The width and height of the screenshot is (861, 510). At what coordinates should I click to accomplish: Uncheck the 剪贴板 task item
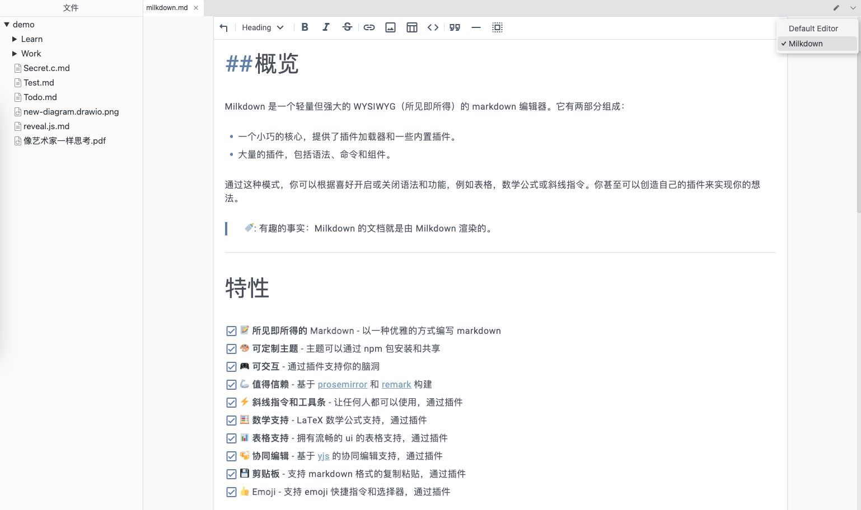[x=231, y=474]
